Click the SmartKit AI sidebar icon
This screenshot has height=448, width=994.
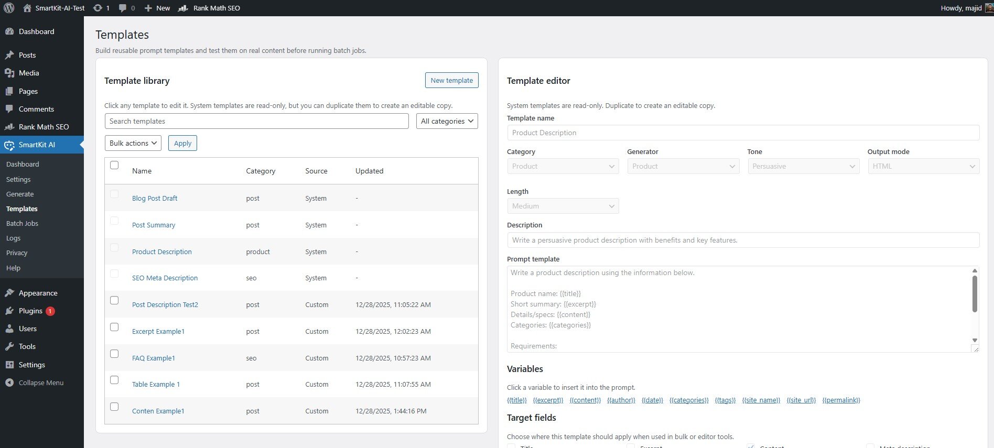pos(9,145)
